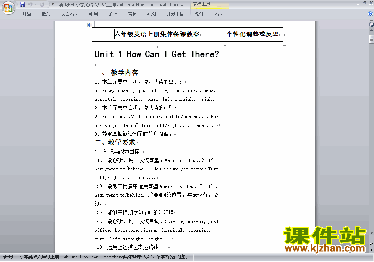Open the 邮件 ribbon tab
Viewport: 374px width, 262px height.
pyautogui.click(x=113, y=14)
